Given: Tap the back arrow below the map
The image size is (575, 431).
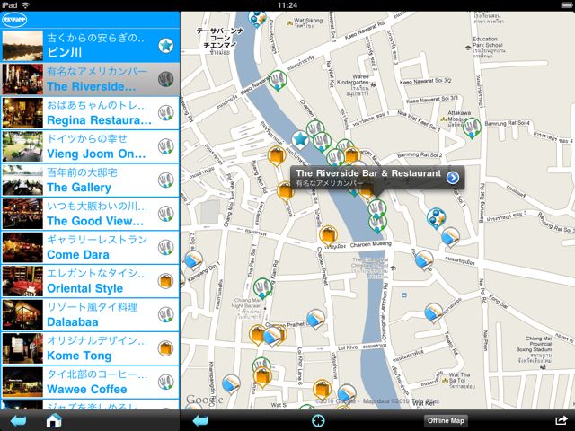Looking at the screenshot, I should 200,421.
